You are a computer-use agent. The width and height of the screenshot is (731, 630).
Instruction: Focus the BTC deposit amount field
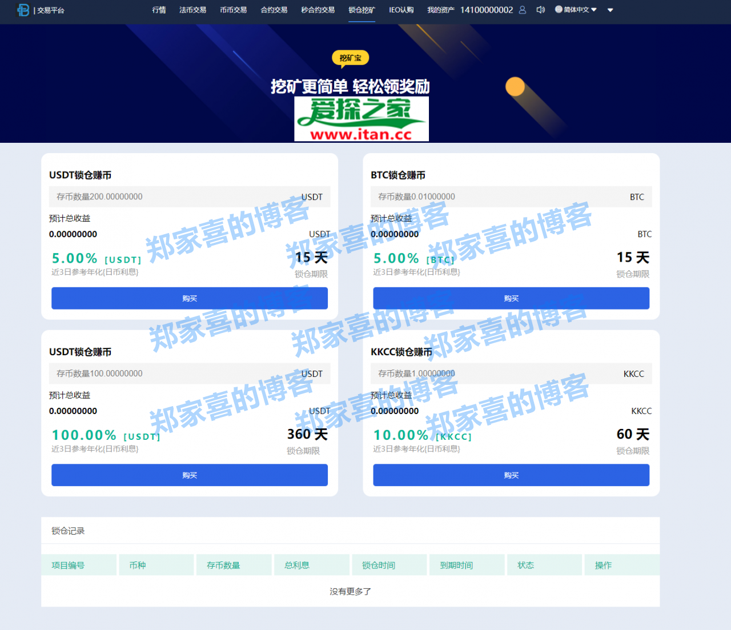[x=511, y=196]
